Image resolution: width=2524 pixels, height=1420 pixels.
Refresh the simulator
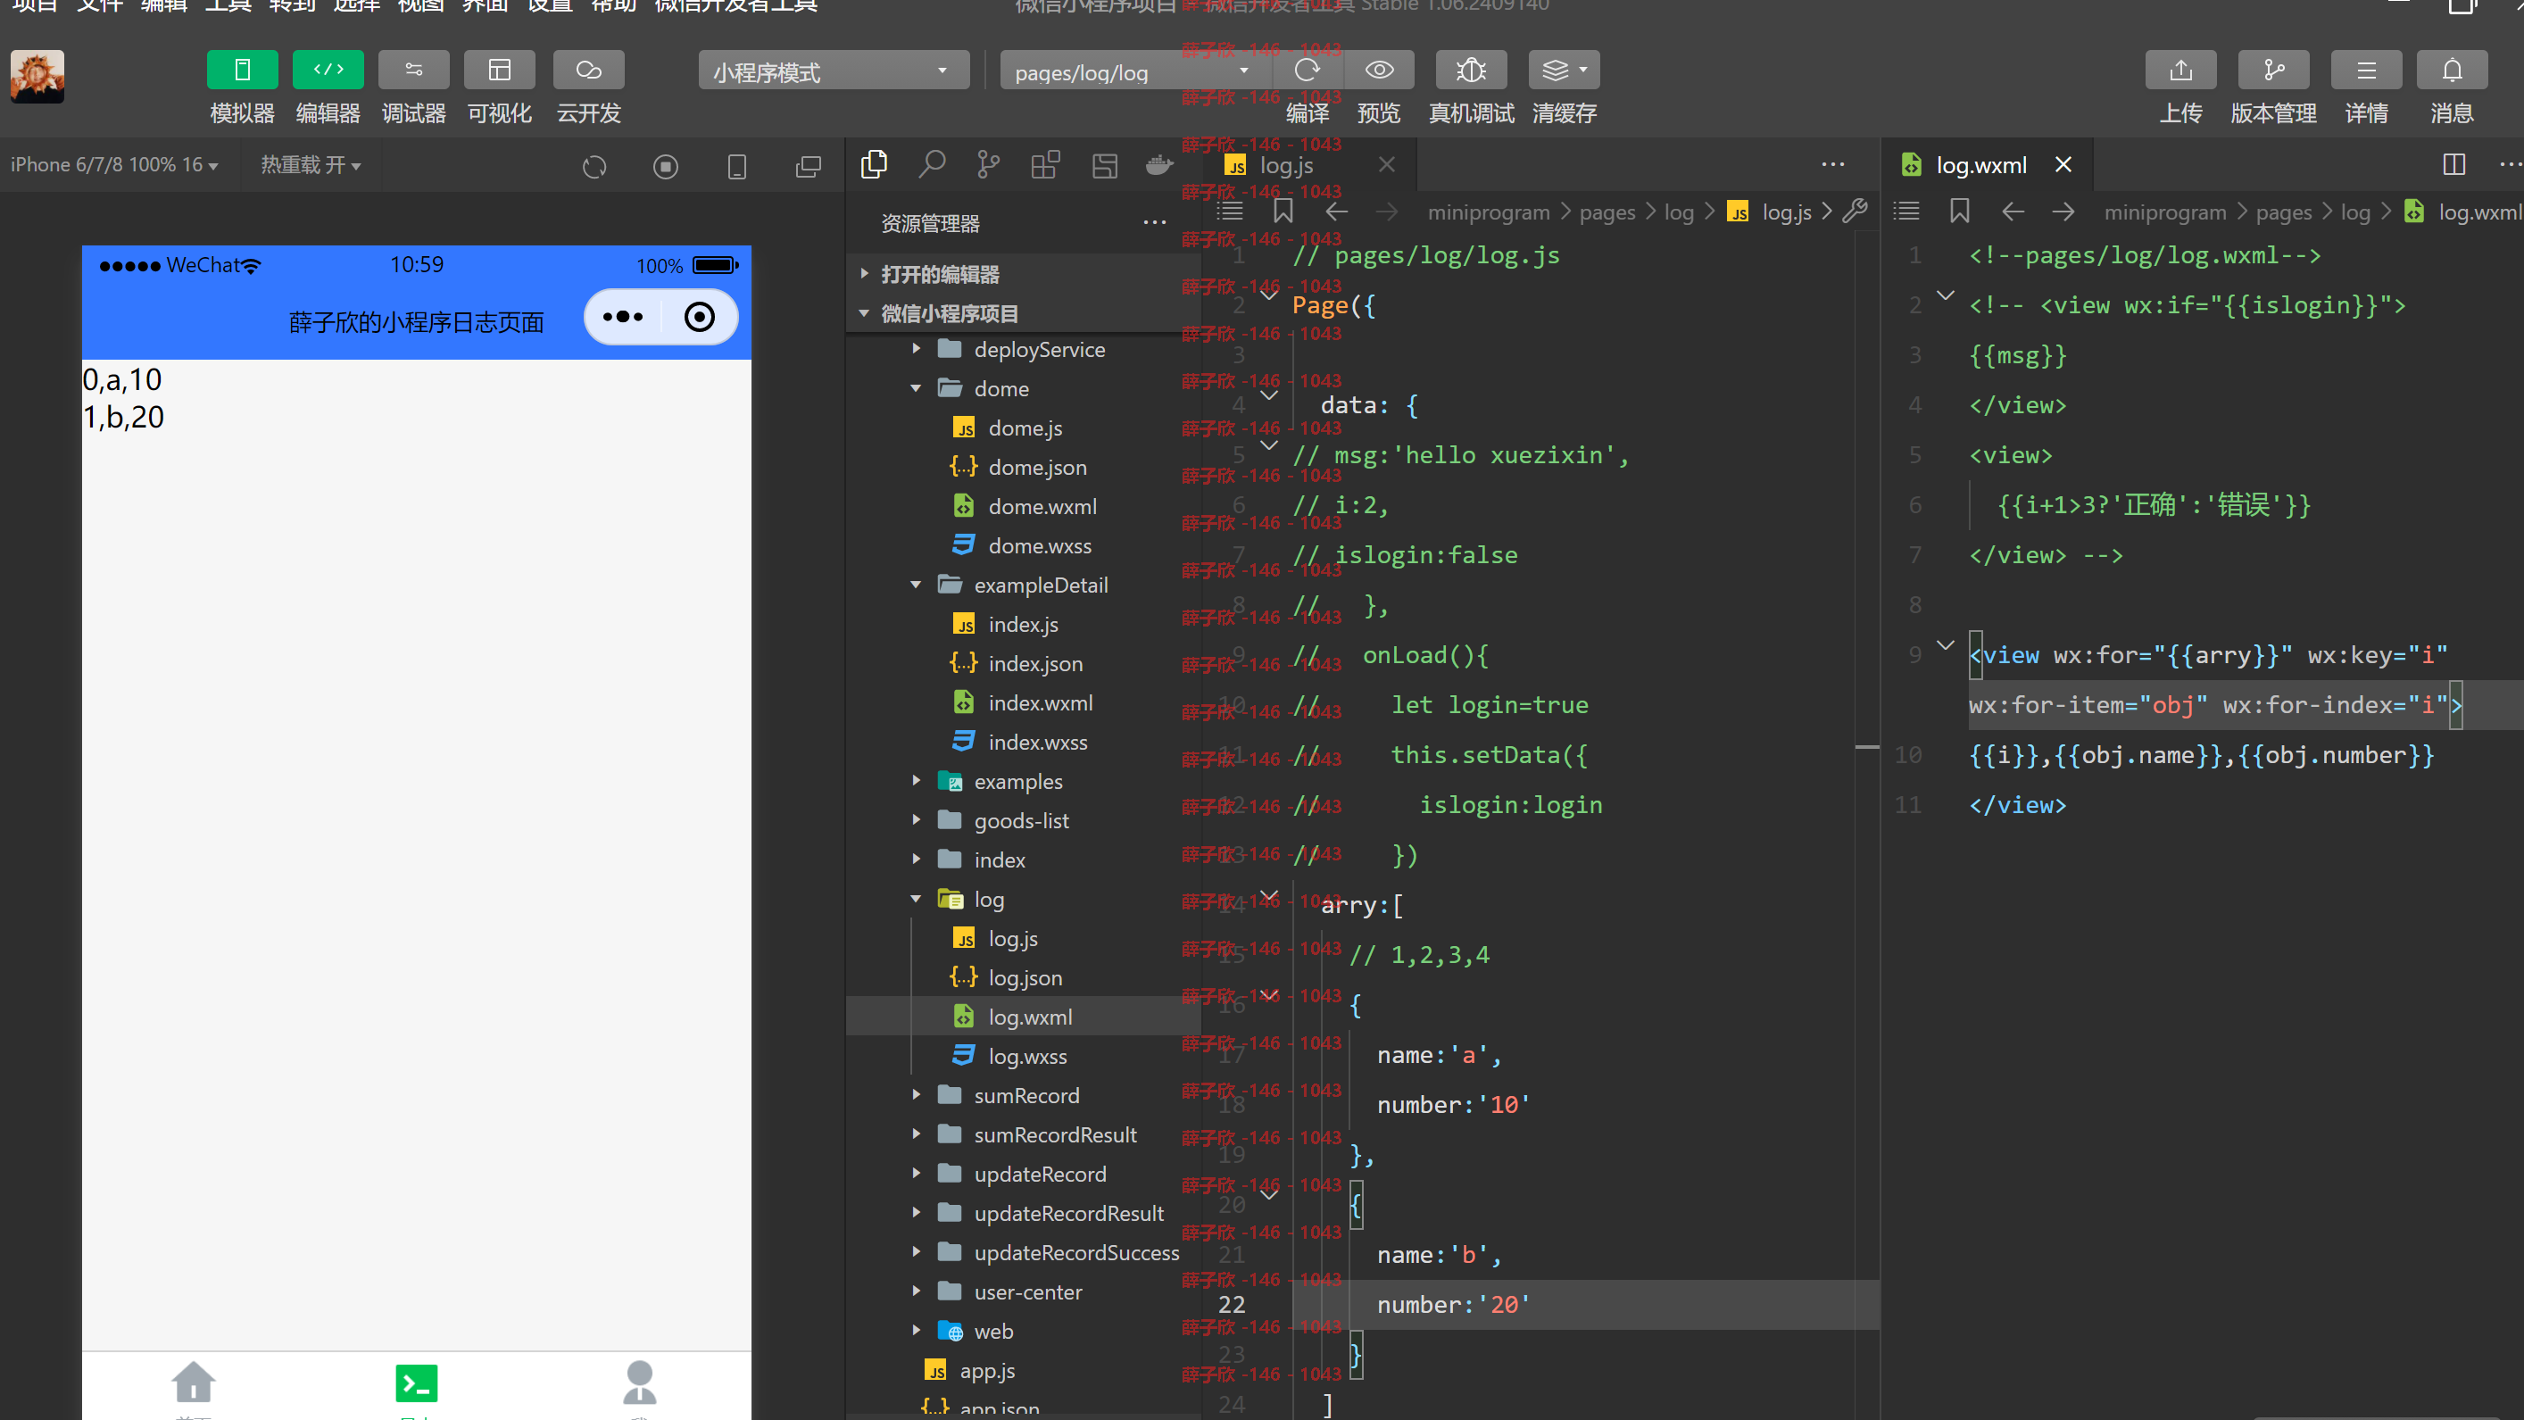594,167
